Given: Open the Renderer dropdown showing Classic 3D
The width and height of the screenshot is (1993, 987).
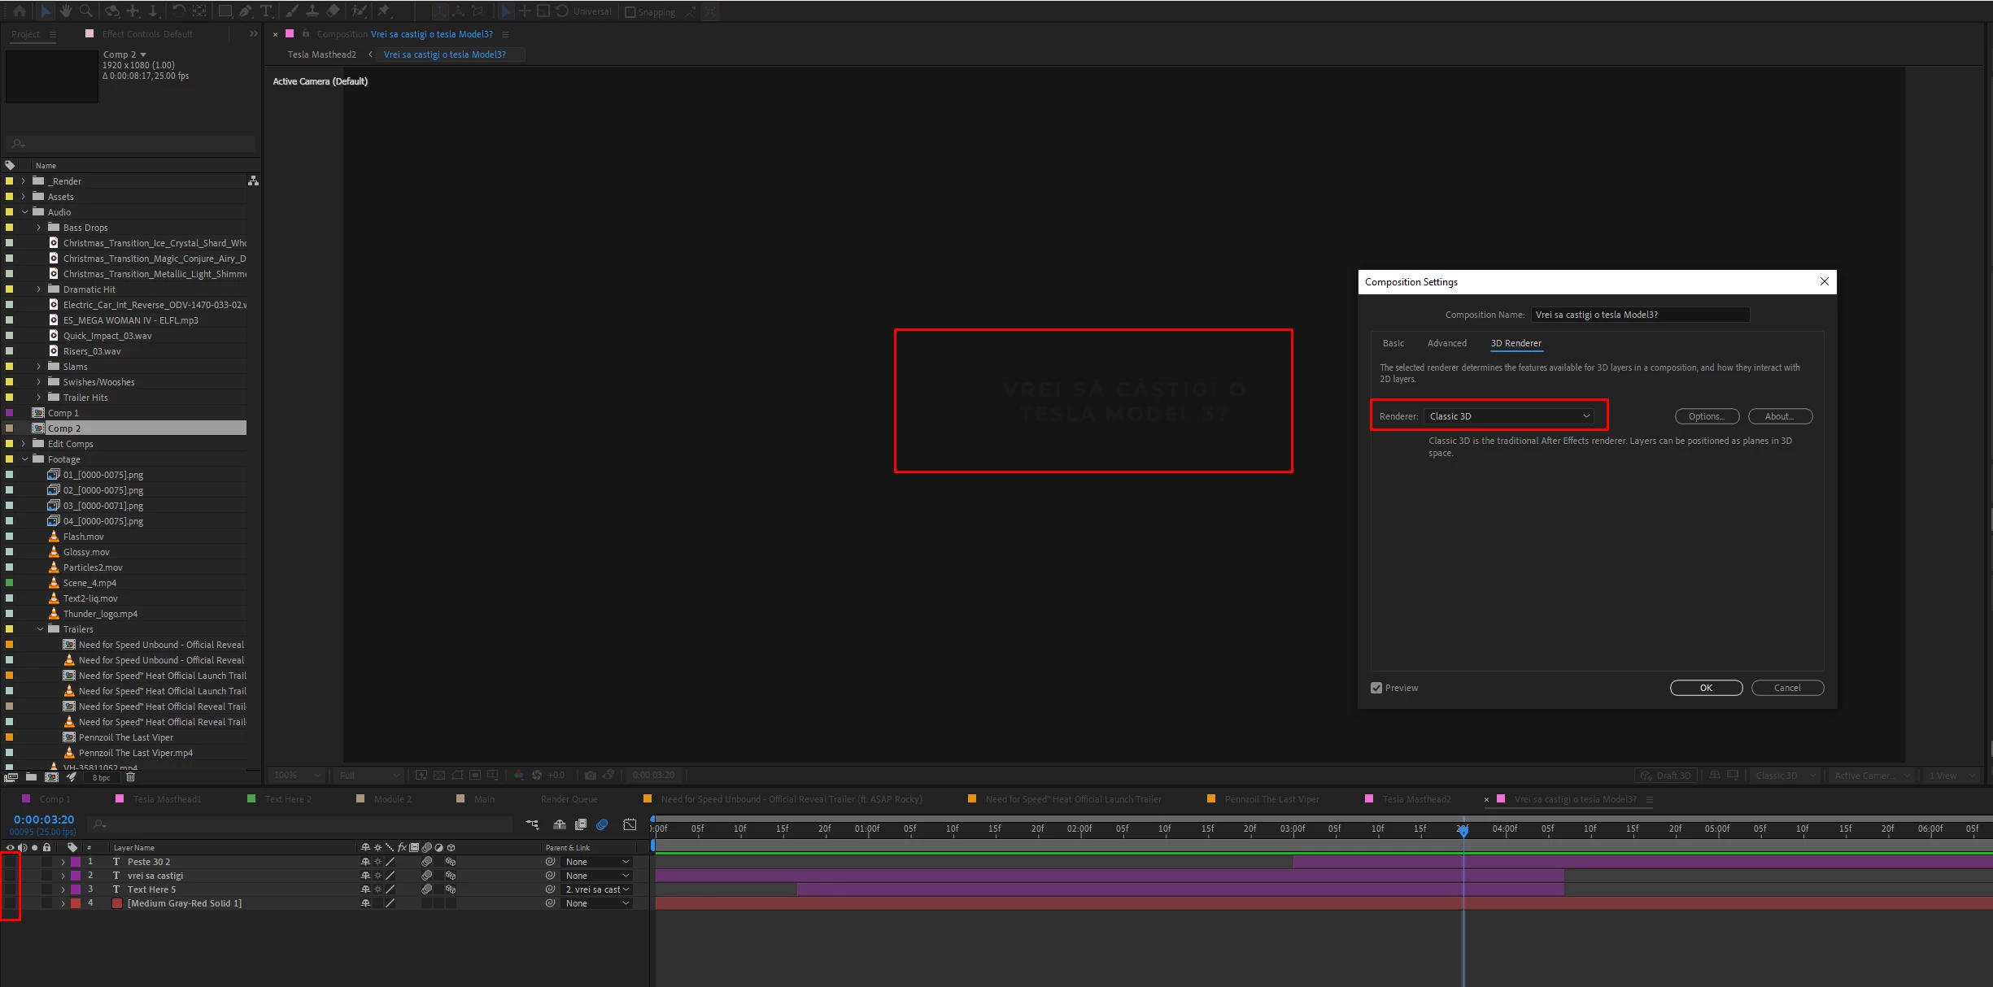Looking at the screenshot, I should tap(1509, 416).
